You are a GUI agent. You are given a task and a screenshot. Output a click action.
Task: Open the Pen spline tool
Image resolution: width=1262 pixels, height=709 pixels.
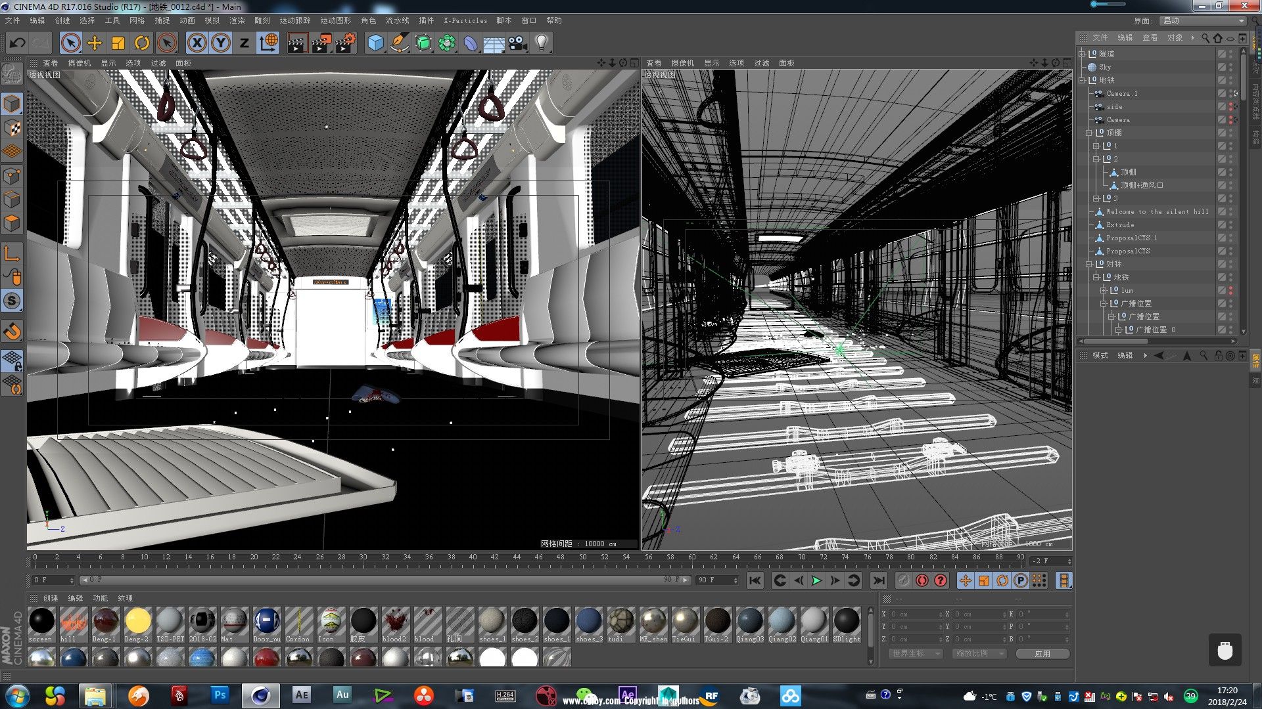click(399, 43)
